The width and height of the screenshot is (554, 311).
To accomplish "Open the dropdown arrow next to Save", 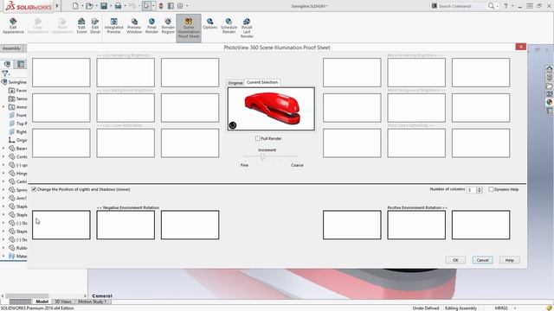I will click(x=110, y=6).
